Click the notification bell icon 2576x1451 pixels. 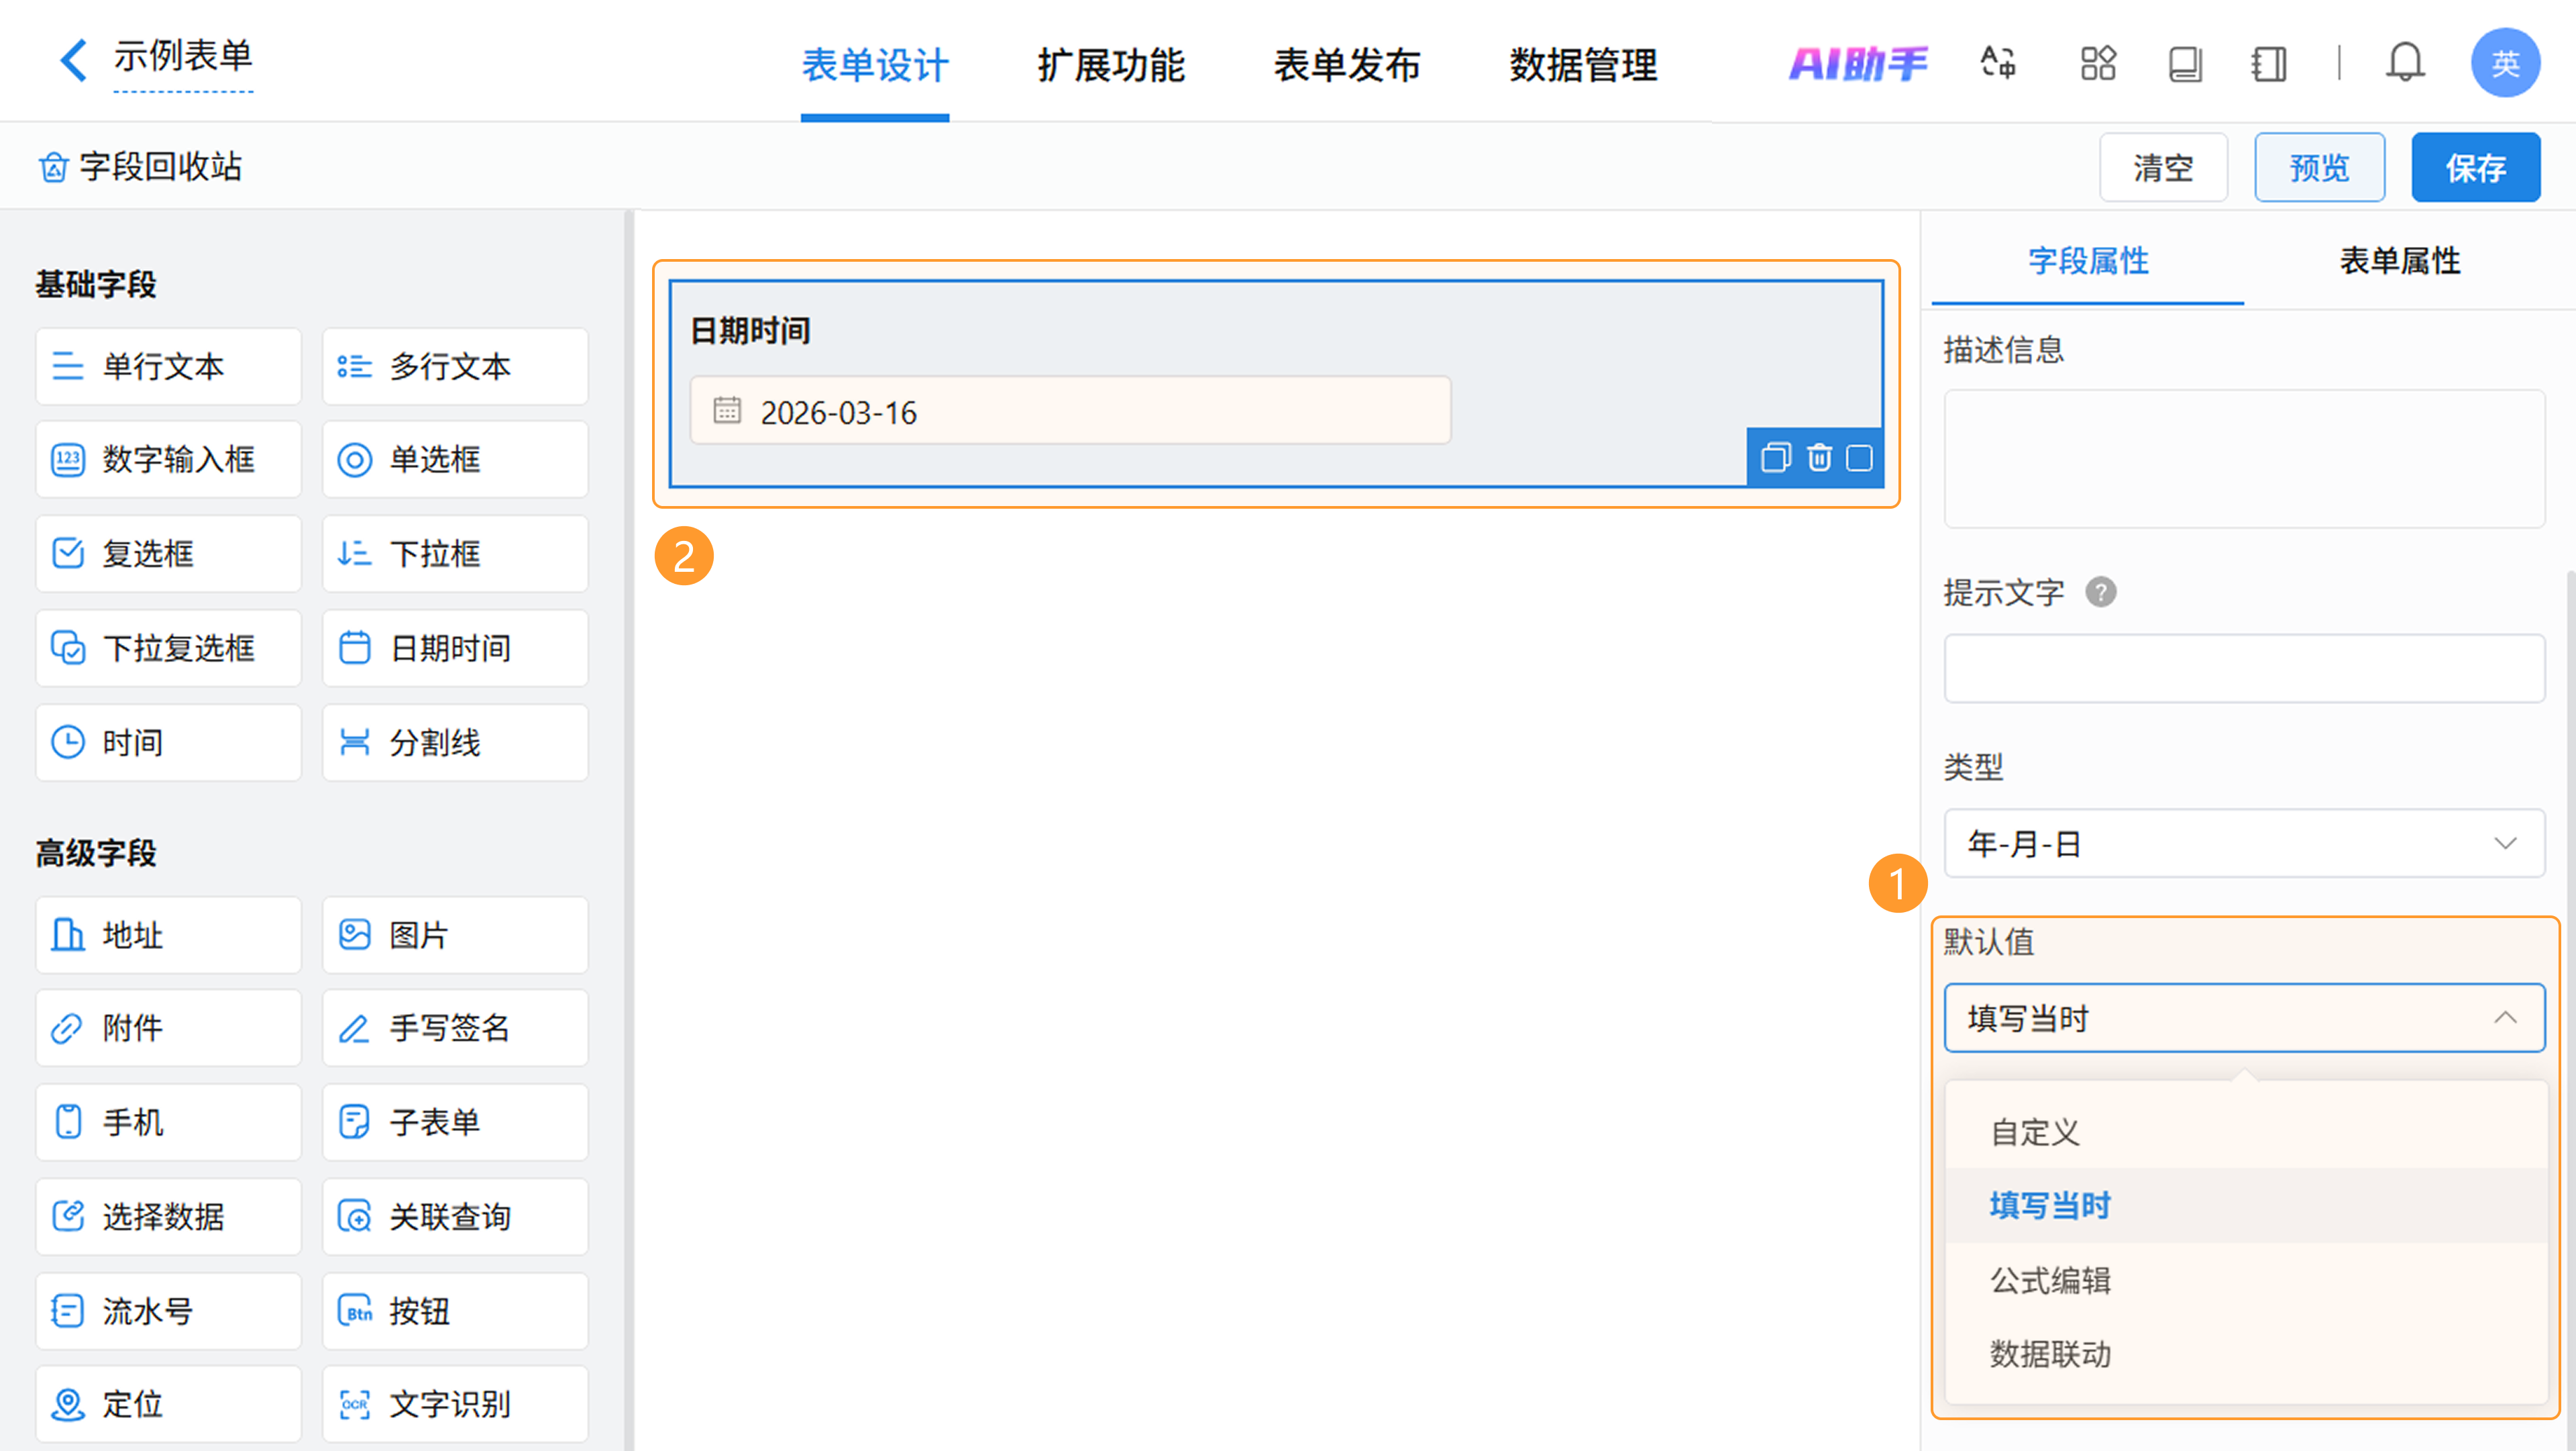[2404, 63]
